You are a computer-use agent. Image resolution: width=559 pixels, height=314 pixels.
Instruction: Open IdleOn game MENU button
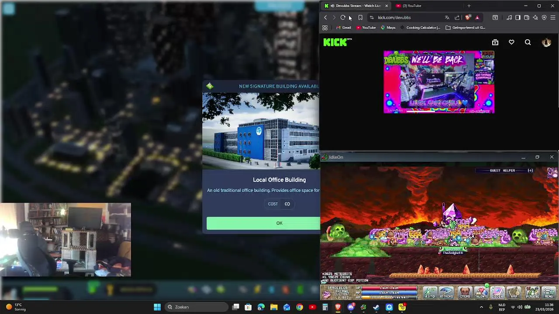(x=549, y=293)
